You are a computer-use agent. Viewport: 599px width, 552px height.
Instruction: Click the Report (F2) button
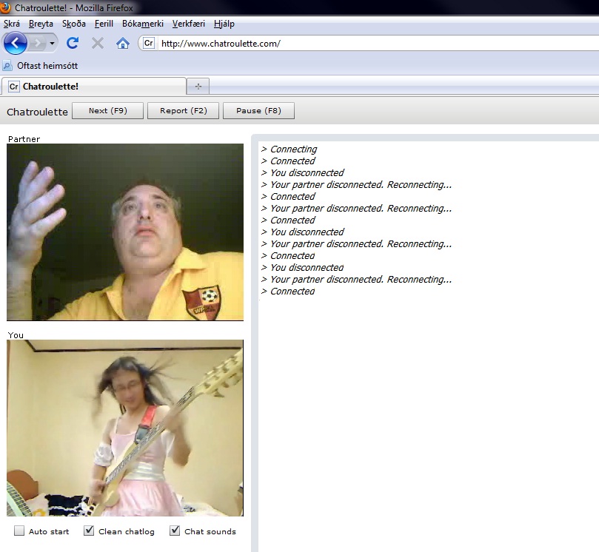[184, 111]
